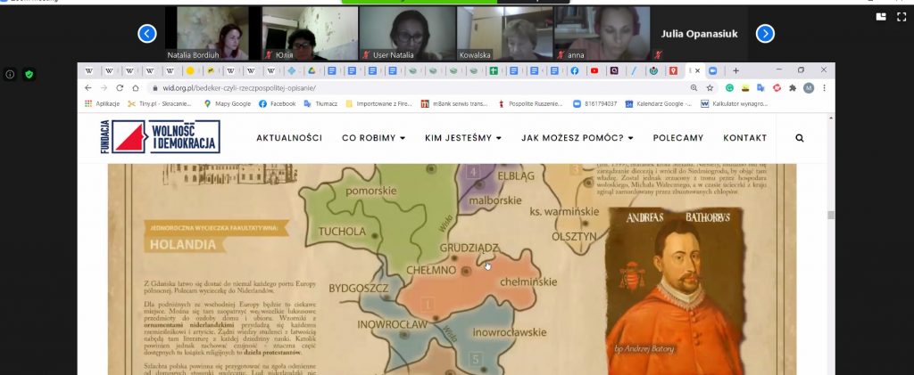This screenshot has width=914, height=375.
Task: Open the Tłumacz bookmark
Action: click(320, 103)
